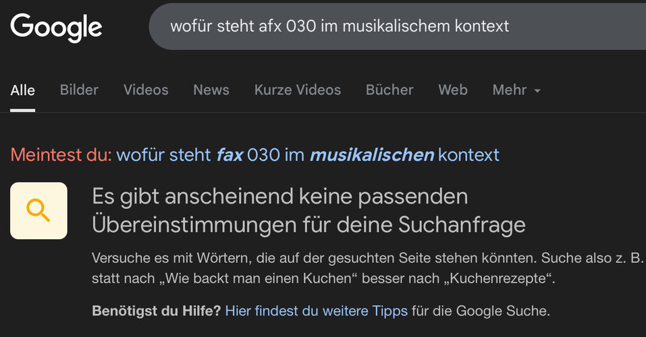The height and width of the screenshot is (337, 646).
Task: Click the 'Es gibt anscheinend keine passenden' heading
Action: (x=280, y=196)
